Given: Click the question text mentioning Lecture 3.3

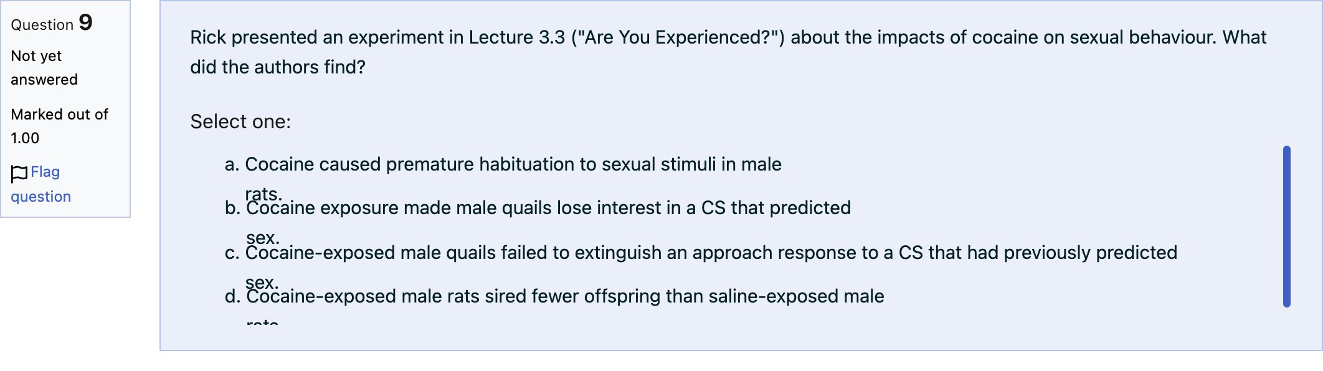Looking at the screenshot, I should (728, 37).
